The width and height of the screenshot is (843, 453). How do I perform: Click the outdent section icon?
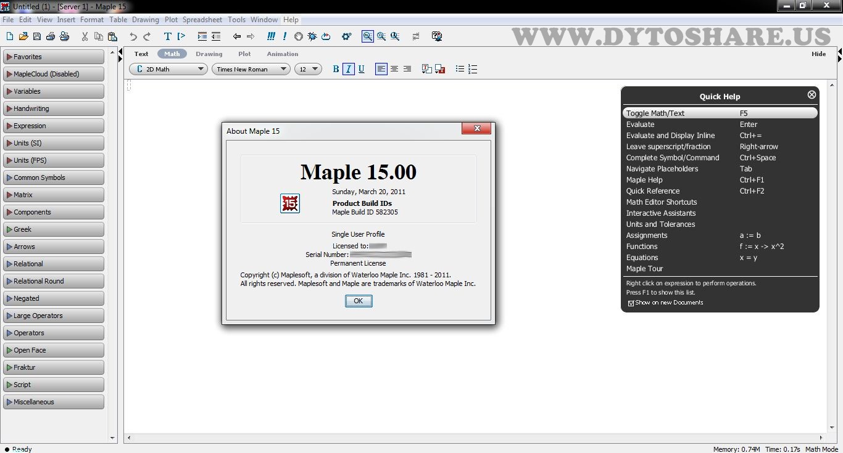[216, 36]
